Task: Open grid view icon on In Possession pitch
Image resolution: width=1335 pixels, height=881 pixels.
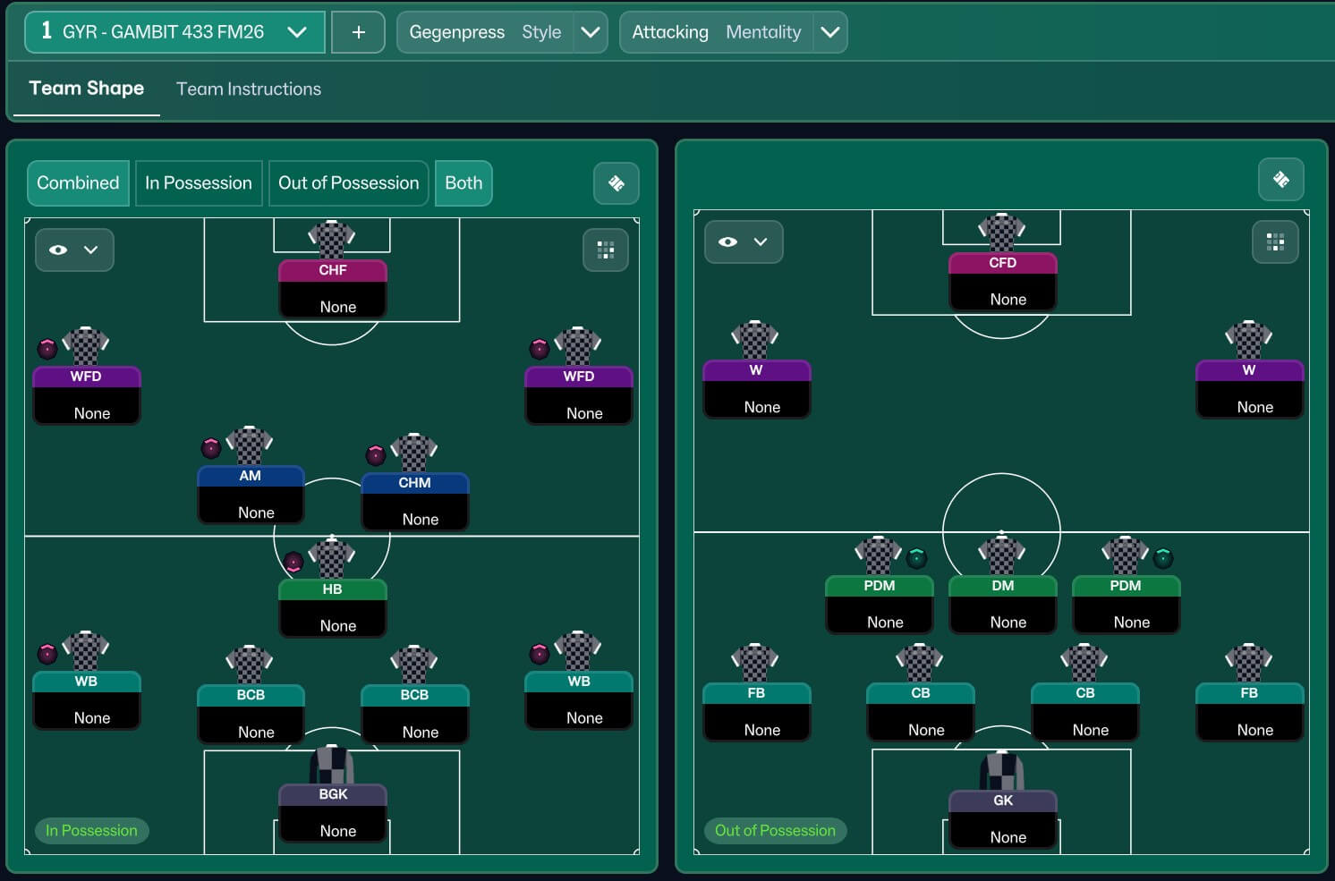Action: (606, 250)
